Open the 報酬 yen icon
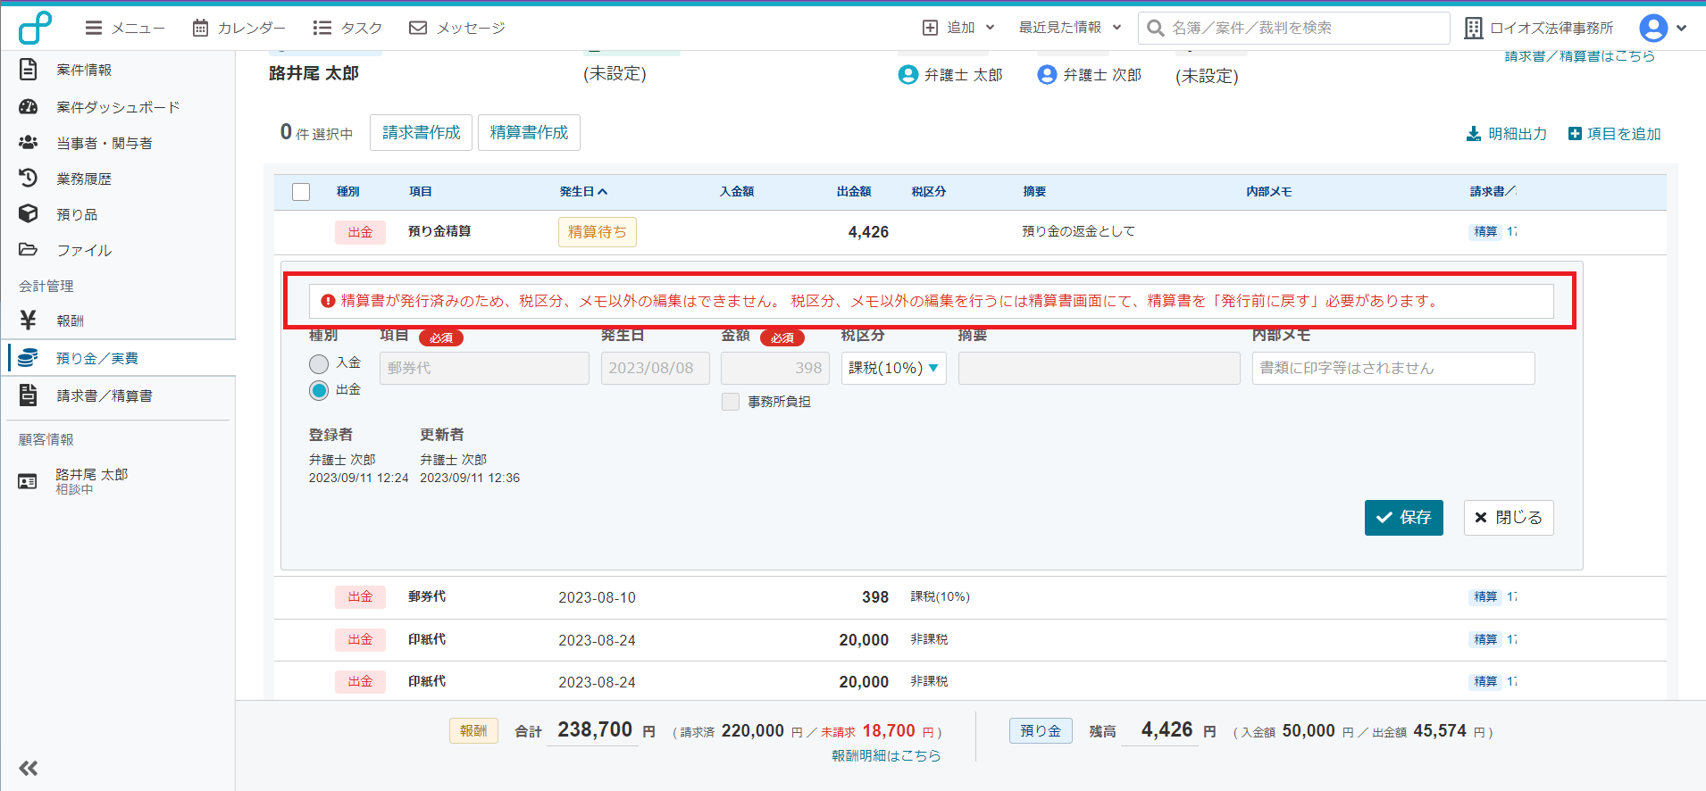This screenshot has width=1706, height=791. [x=29, y=321]
